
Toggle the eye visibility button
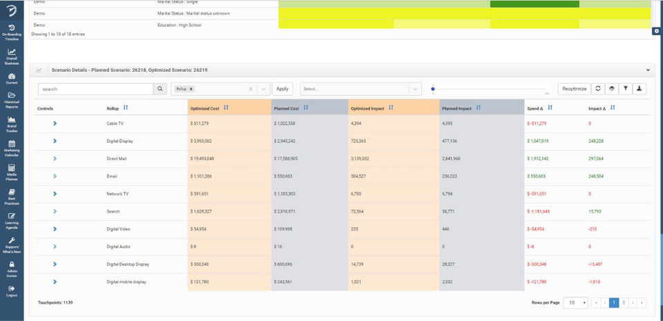click(611, 88)
